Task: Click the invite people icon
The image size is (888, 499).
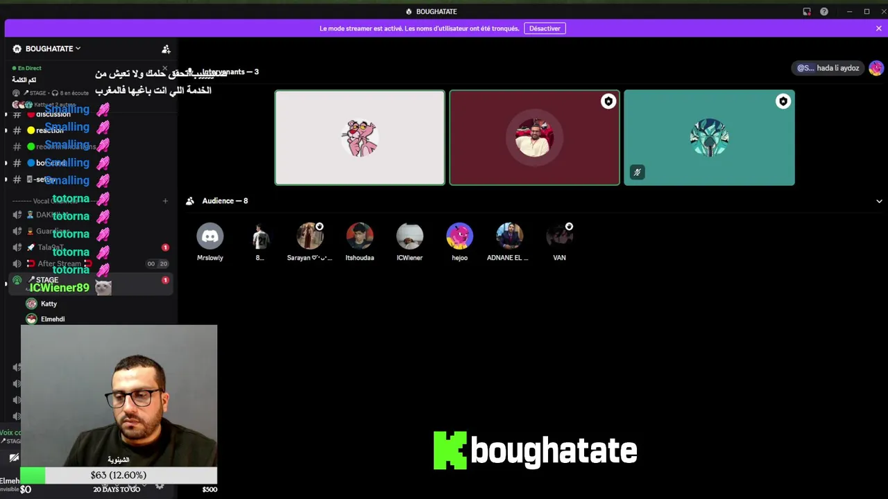Action: point(166,49)
